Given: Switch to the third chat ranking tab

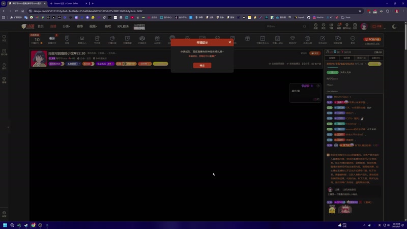Looking at the screenshot, I should 361,58.
